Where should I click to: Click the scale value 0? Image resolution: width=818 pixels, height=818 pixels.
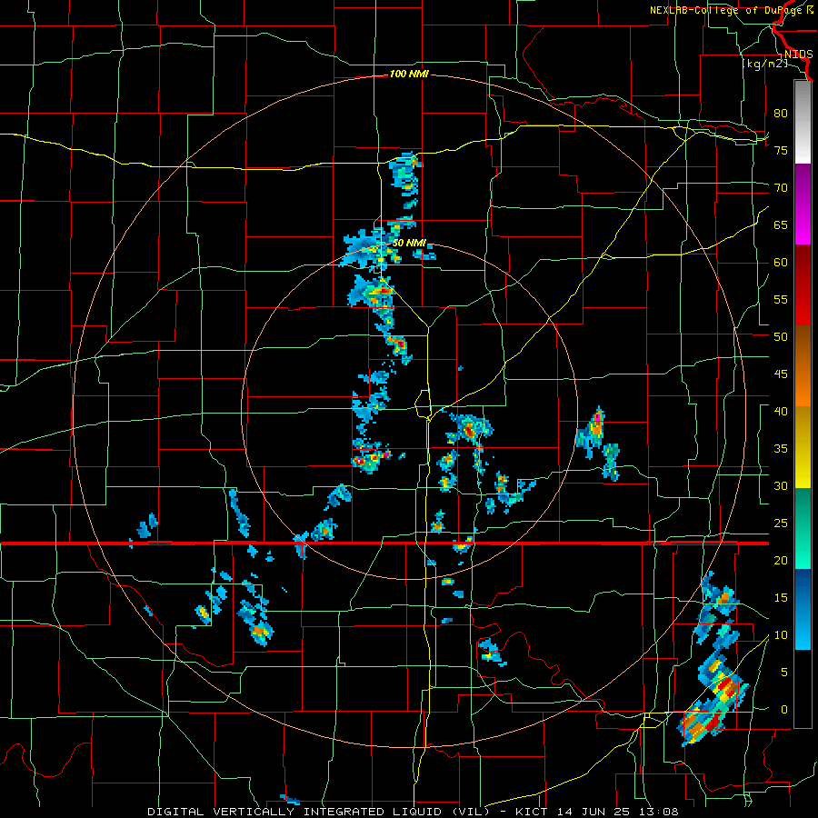click(784, 710)
